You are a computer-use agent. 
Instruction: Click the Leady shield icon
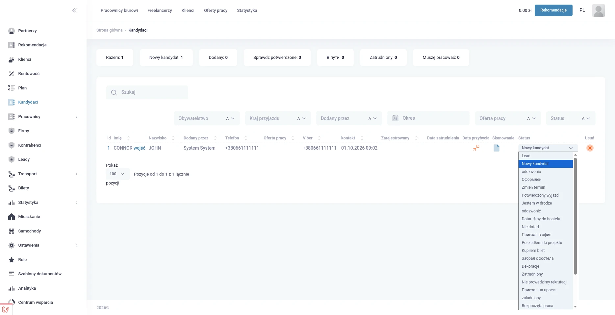(12, 159)
